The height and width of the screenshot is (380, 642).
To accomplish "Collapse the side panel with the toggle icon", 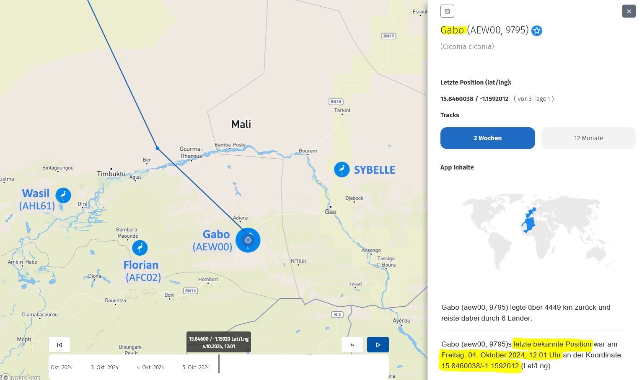I will point(447,11).
